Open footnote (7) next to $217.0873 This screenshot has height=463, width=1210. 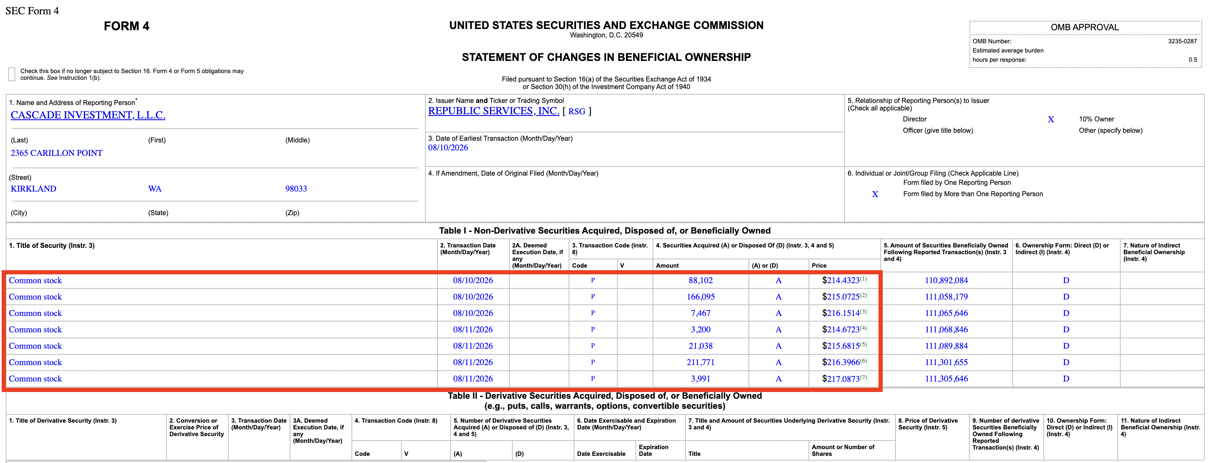[863, 377]
